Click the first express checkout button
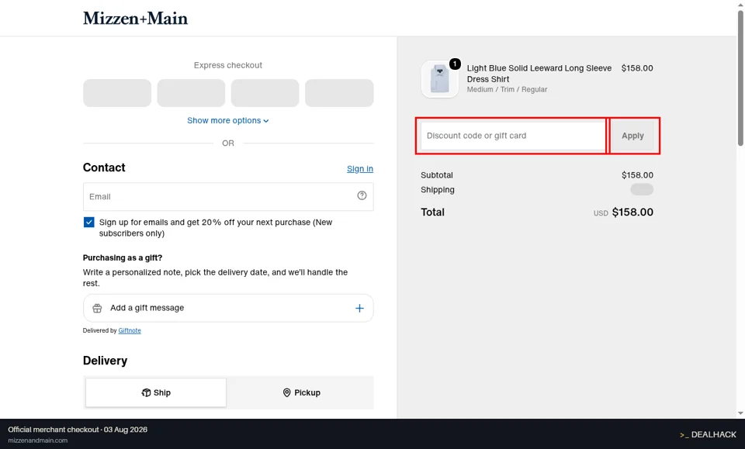Image resolution: width=745 pixels, height=449 pixels. click(117, 93)
